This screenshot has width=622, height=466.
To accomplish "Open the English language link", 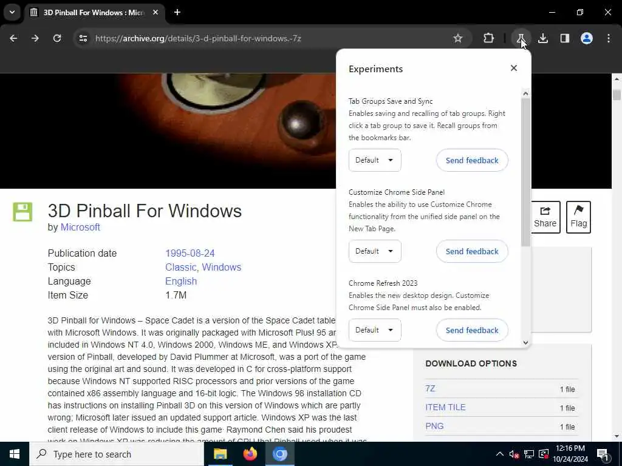I will coord(181,281).
